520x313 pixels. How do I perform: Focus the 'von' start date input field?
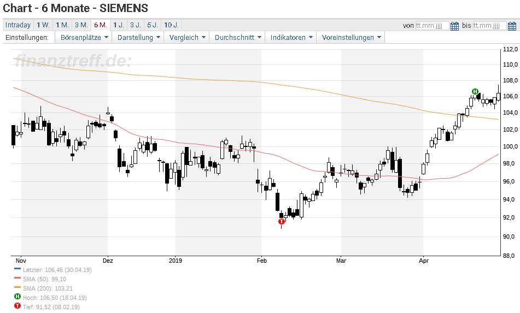[432, 26]
